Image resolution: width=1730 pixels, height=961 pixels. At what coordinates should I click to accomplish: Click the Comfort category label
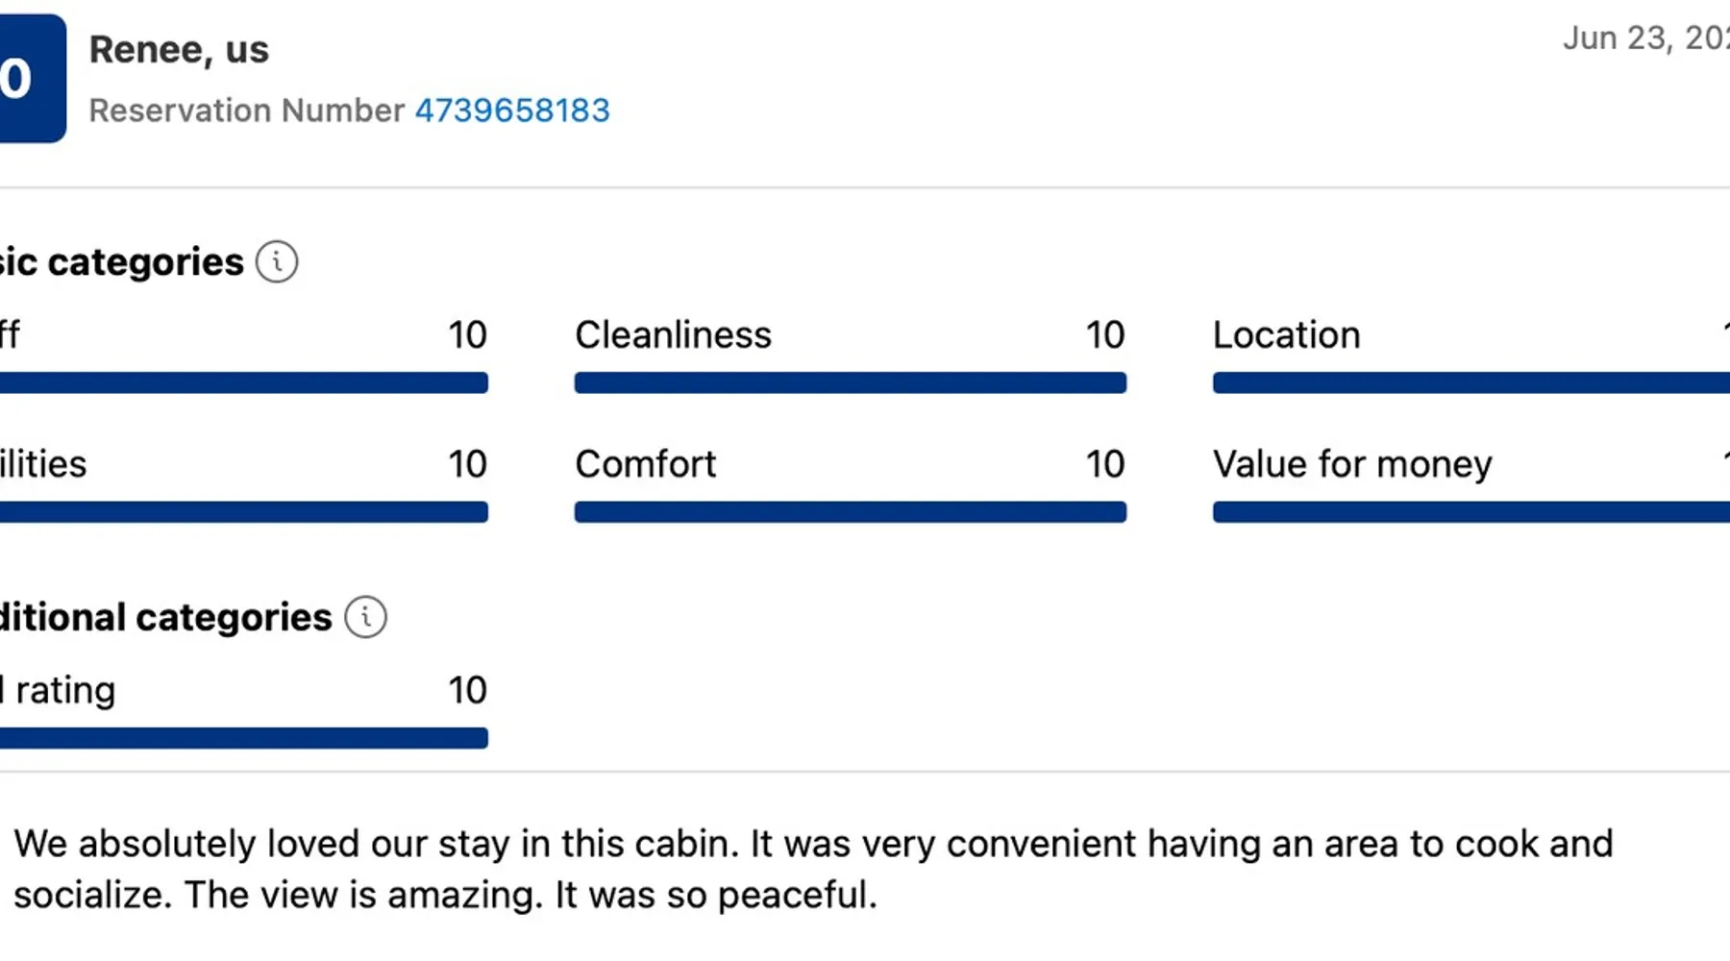pos(645,464)
